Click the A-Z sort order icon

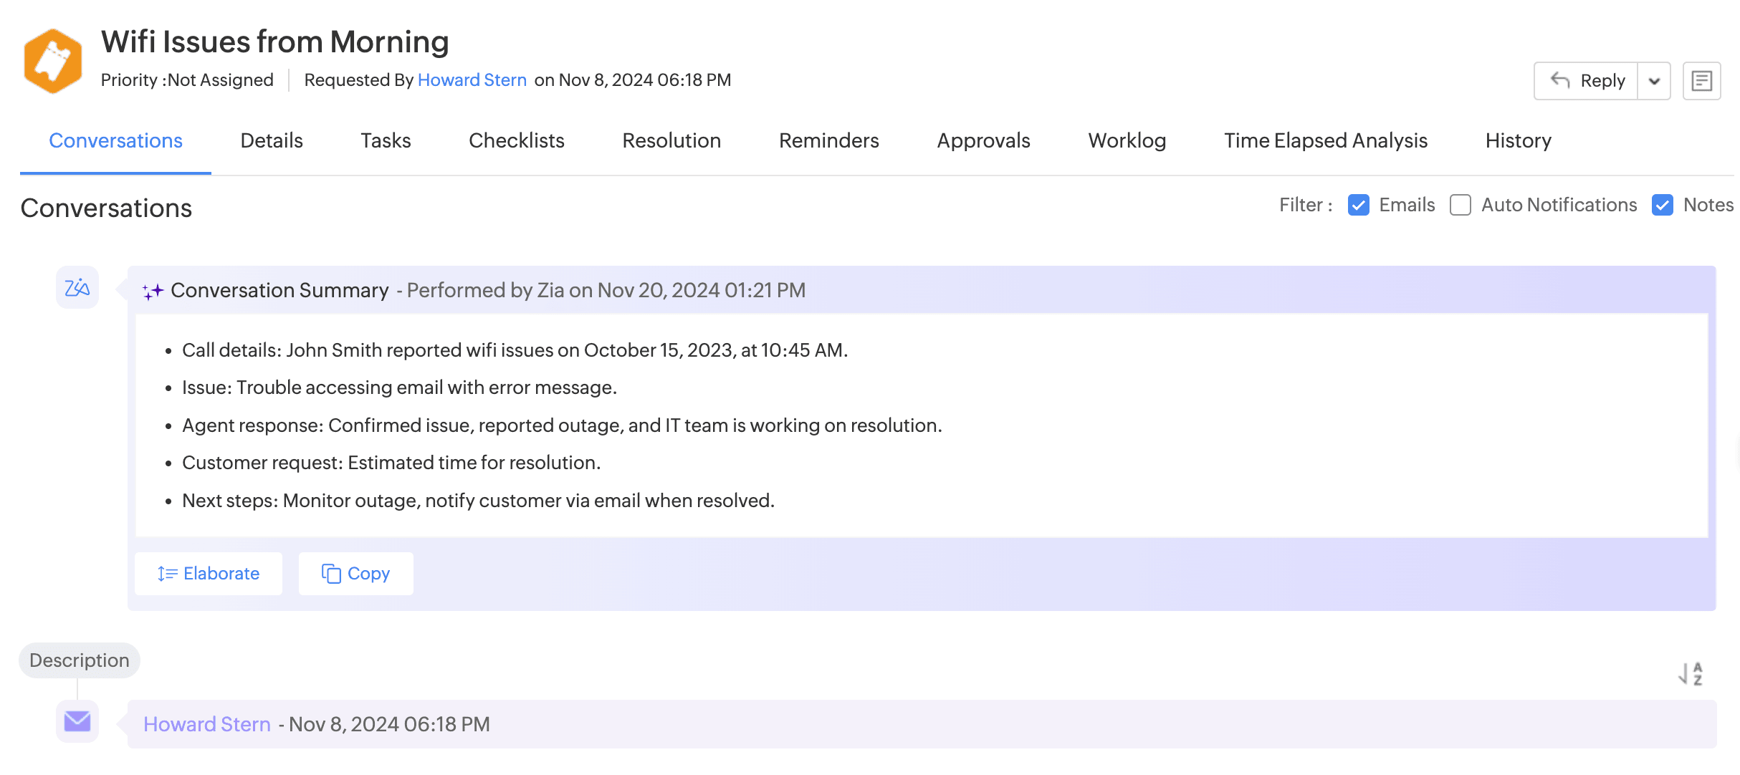(1691, 673)
